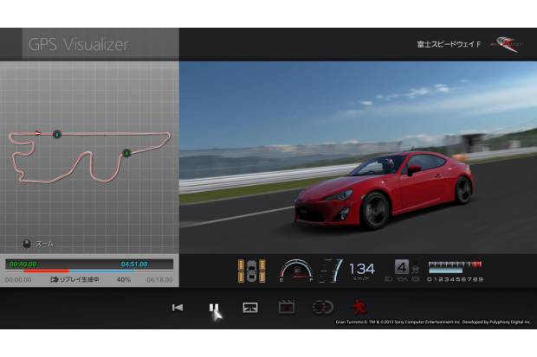
Task: Click the blue section of the progress bar
Action: (102, 271)
